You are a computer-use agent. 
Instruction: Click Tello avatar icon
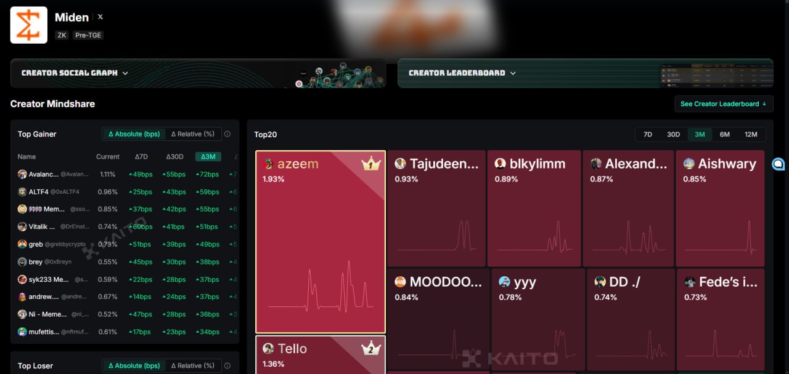pos(268,349)
